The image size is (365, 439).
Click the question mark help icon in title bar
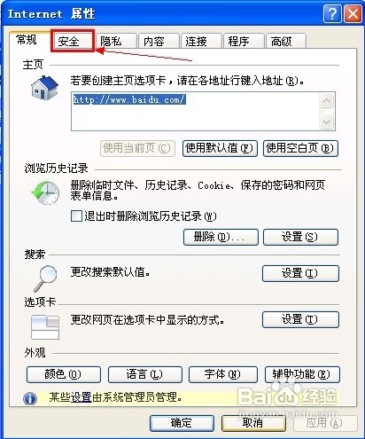(x=332, y=13)
